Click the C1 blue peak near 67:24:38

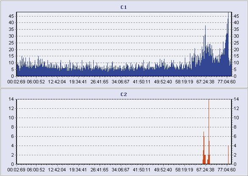(x=205, y=50)
